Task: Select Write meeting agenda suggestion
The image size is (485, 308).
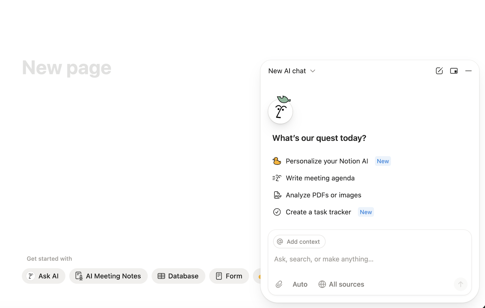Action: point(320,178)
